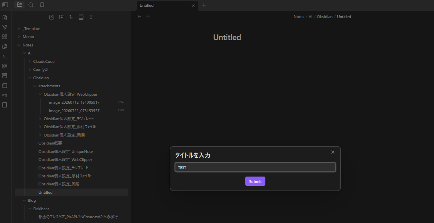434x223 pixels.
Task: Open command palette prompt ribbon icon
Action: click(5, 56)
